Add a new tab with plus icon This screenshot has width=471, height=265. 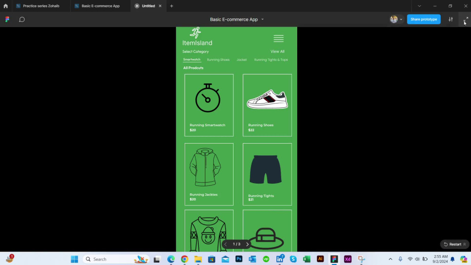pyautogui.click(x=171, y=6)
